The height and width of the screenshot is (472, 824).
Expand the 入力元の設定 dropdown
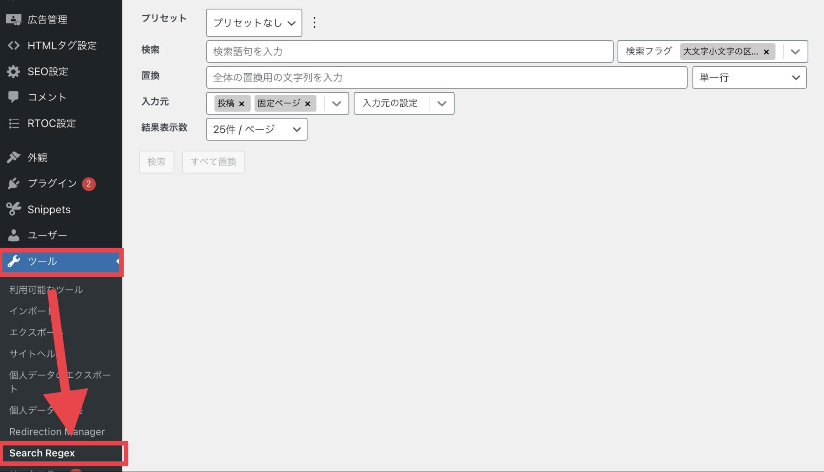[x=404, y=103]
